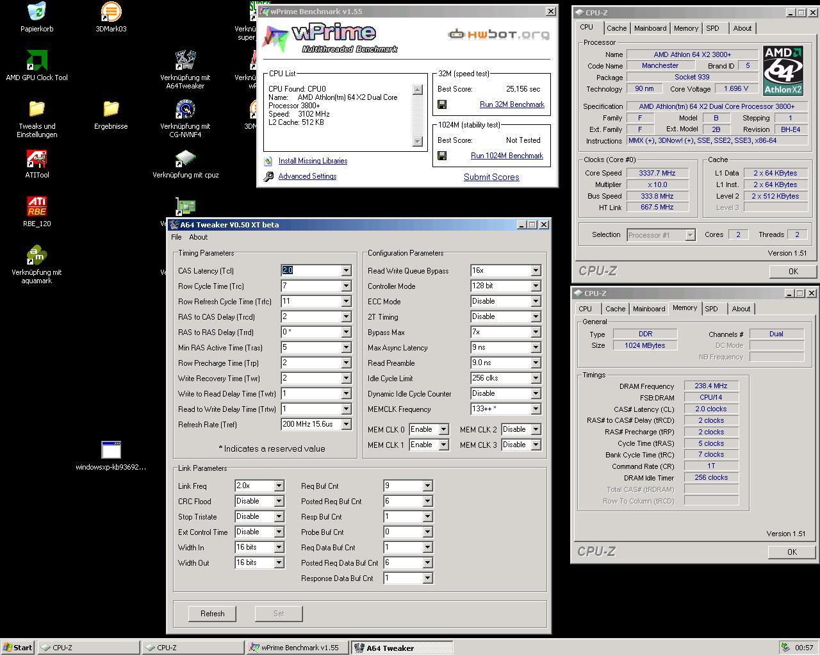Click Run 32M Benchmark link
Viewport: 820px width, 656px height.
[x=512, y=104]
